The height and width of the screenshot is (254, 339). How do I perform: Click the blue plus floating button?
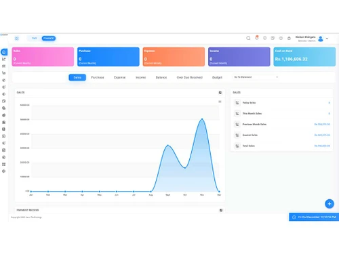(330, 204)
